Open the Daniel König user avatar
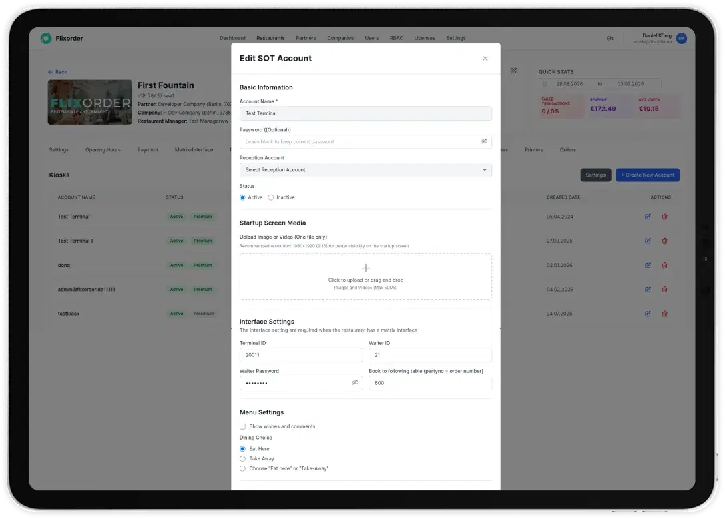This screenshot has height=519, width=725. point(681,39)
